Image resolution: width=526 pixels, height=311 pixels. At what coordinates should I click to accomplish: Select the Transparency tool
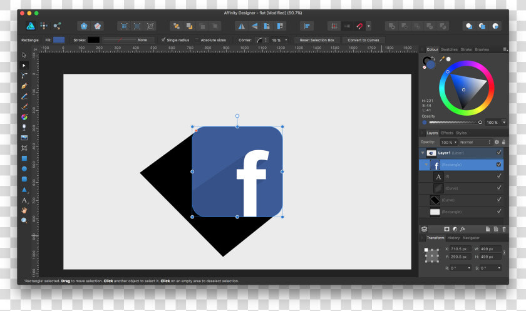pyautogui.click(x=24, y=128)
